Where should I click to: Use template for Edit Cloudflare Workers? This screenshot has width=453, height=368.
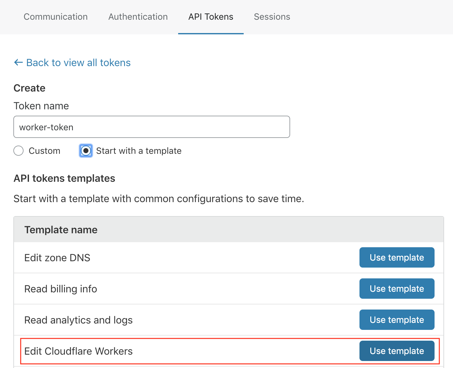pyautogui.click(x=396, y=351)
